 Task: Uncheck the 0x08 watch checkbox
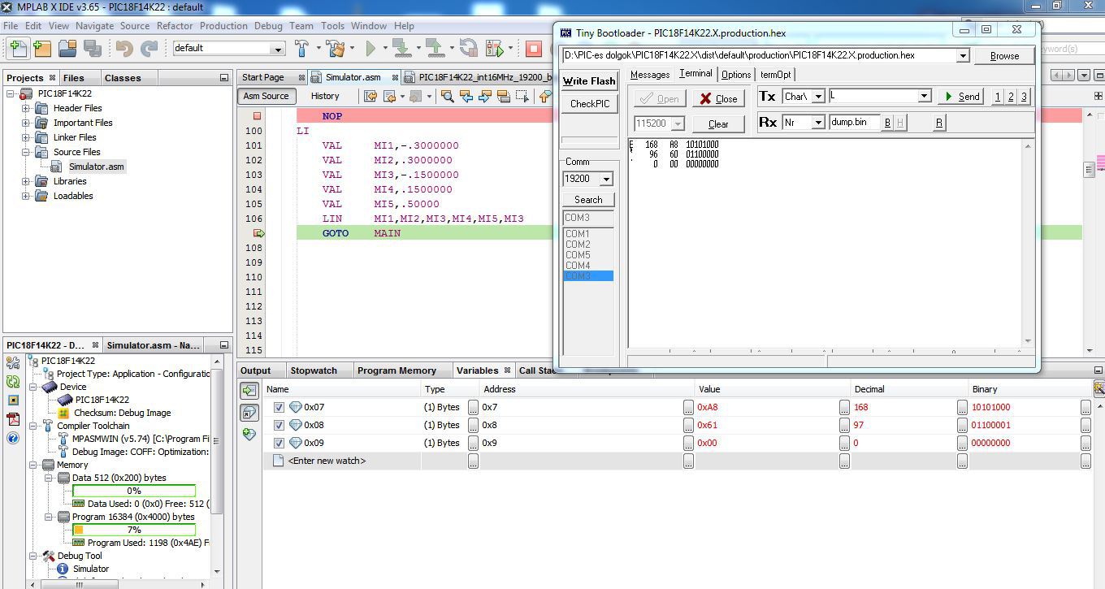pos(279,425)
